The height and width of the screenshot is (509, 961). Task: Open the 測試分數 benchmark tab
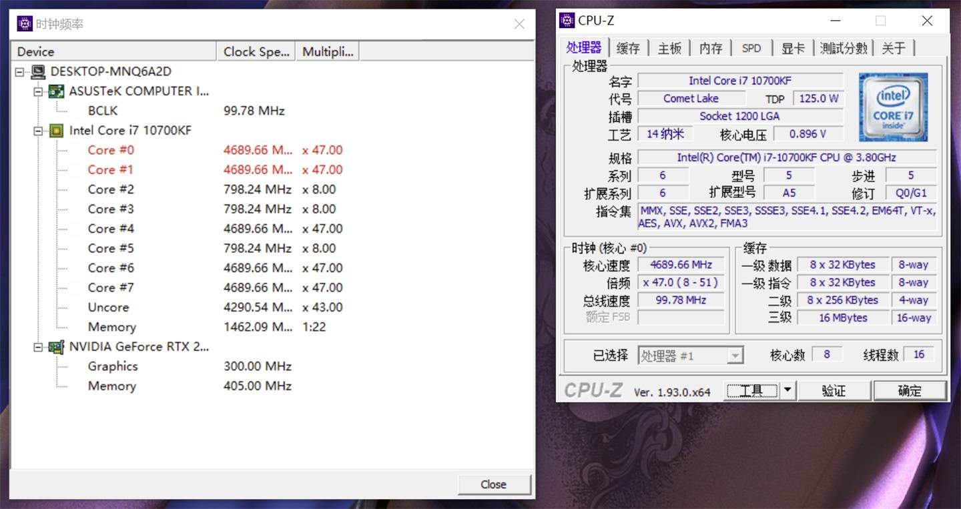pyautogui.click(x=844, y=48)
